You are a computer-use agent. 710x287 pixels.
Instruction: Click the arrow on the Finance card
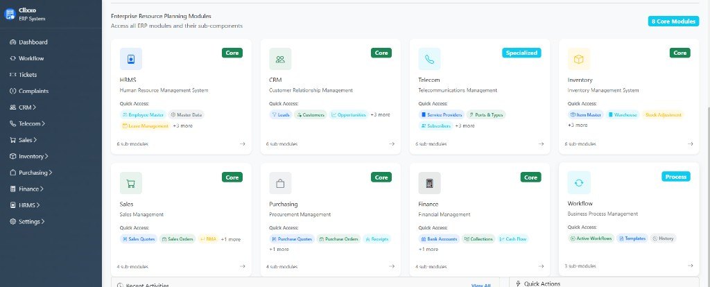(x=541, y=267)
